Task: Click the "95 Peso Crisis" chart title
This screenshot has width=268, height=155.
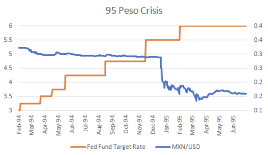Action: click(x=134, y=11)
